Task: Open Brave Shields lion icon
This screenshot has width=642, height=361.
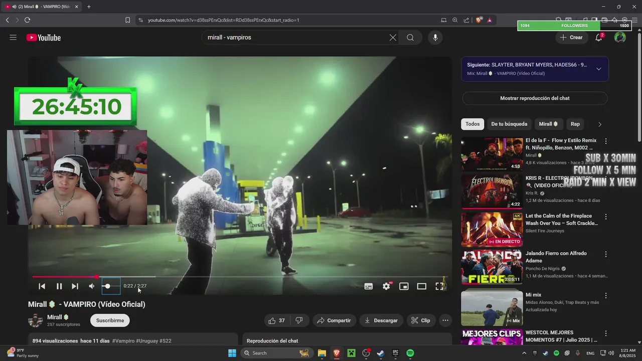Action: point(479,20)
